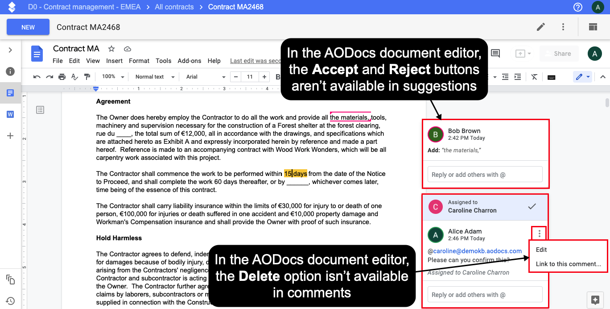Go to All contracts breadcrumb

pyautogui.click(x=174, y=7)
